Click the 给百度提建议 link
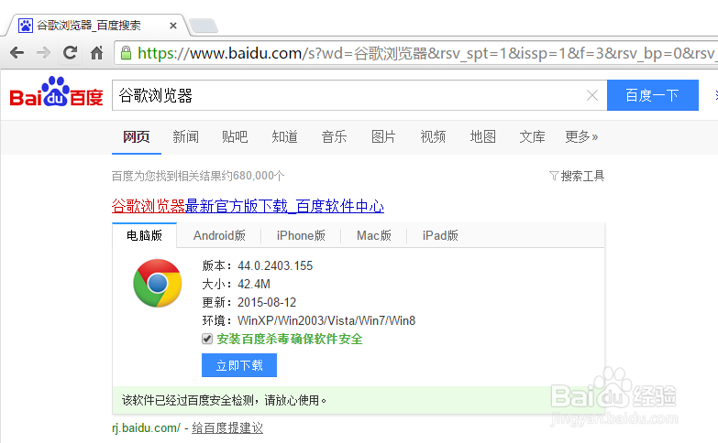Viewport: 718px width, 443px height. [227, 428]
